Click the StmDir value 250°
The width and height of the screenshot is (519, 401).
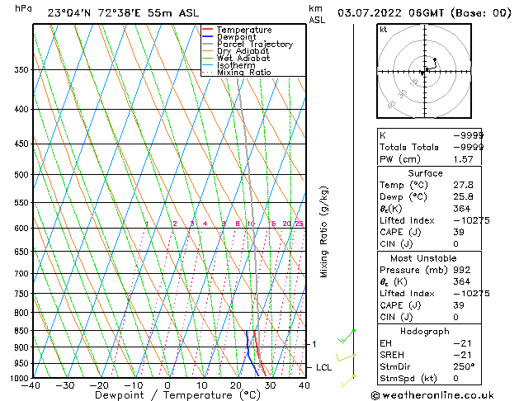464,366
